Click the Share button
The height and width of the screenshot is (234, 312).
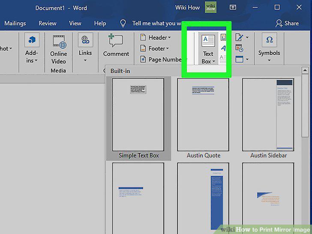287,23
